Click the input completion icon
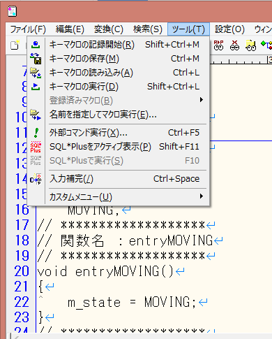 36,179
